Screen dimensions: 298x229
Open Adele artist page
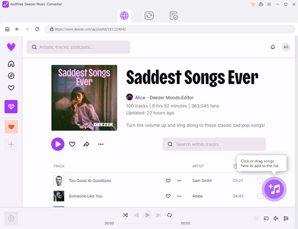[x=198, y=196]
